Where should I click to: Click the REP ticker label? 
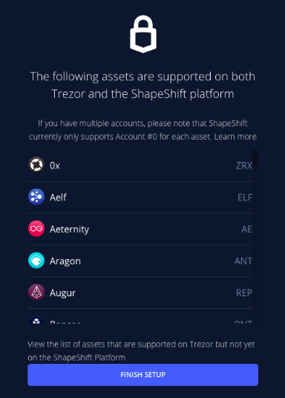[x=244, y=293]
